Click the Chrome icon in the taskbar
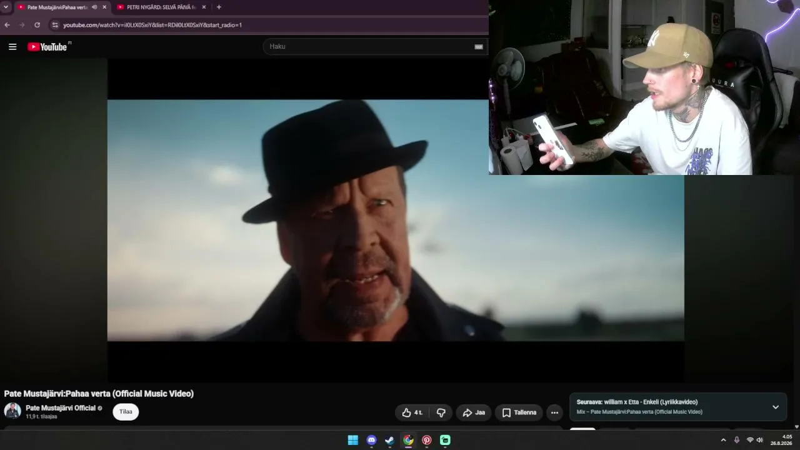The width and height of the screenshot is (800, 450). (408, 440)
